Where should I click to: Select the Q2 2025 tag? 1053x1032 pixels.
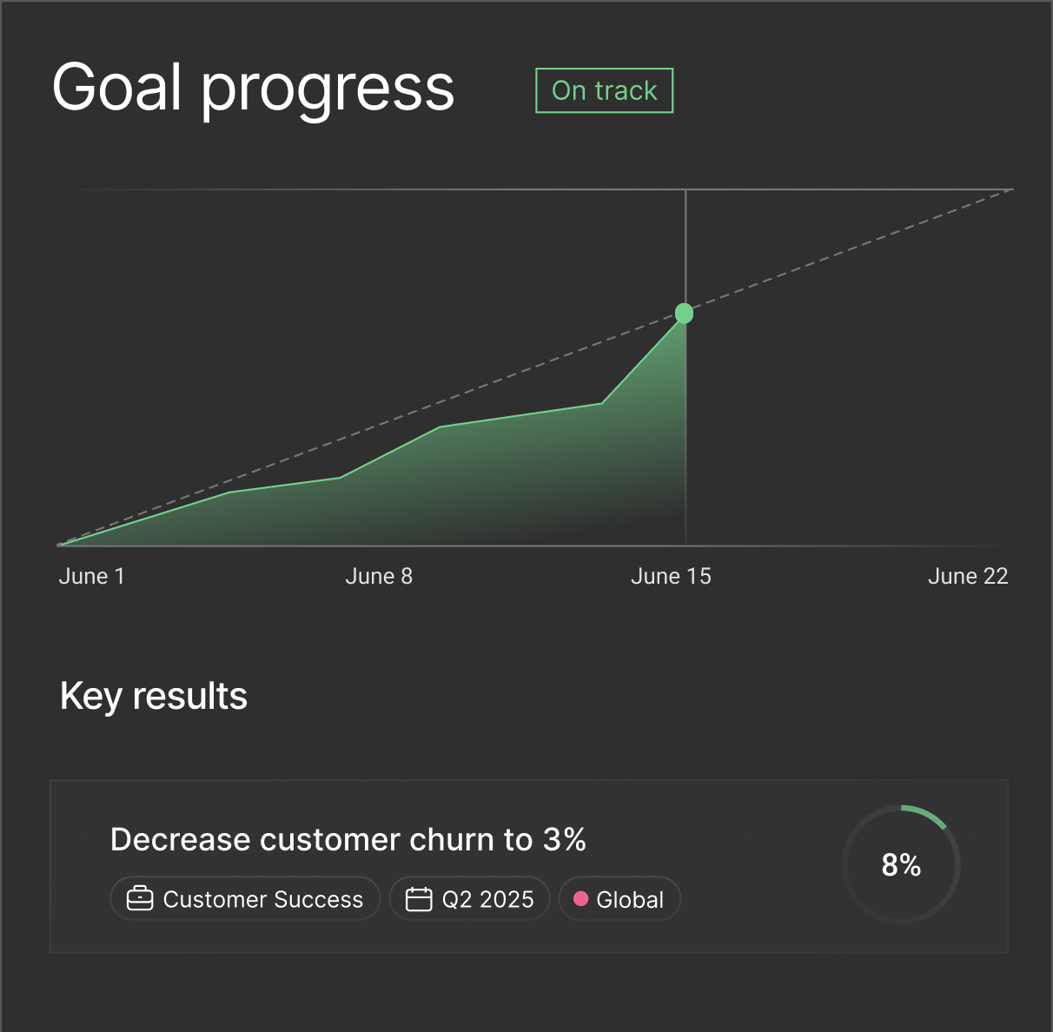pyautogui.click(x=470, y=898)
